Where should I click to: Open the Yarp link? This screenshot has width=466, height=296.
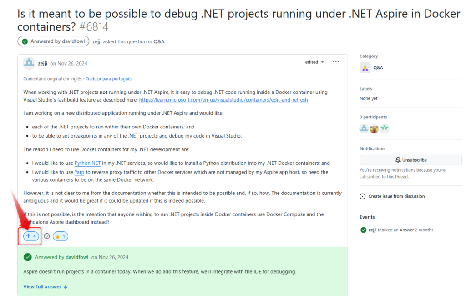click(x=80, y=172)
